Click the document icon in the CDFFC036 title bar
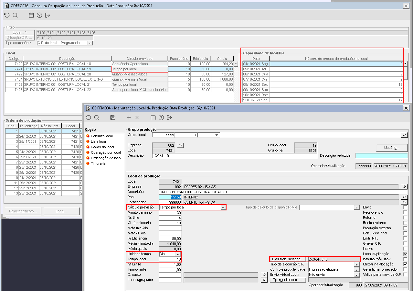Image resolution: width=413 pixels, height=291 pixels. pos(7,6)
